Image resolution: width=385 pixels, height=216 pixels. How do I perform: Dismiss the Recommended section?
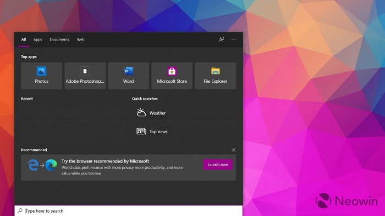(234, 150)
